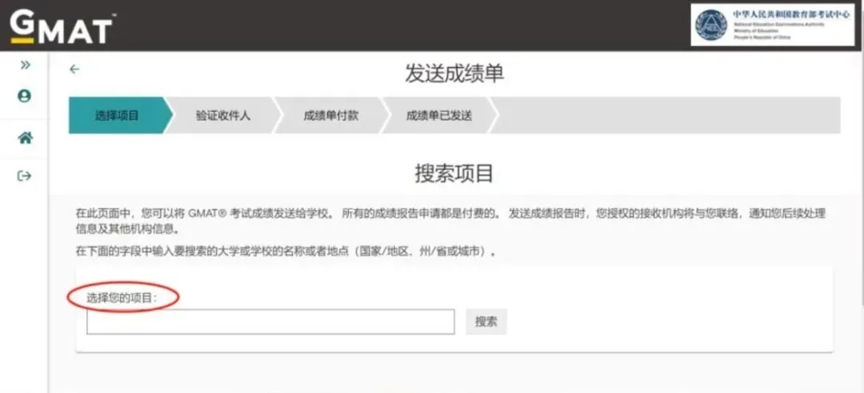
Task: Open the user profile icon in sidebar
Action: click(24, 96)
